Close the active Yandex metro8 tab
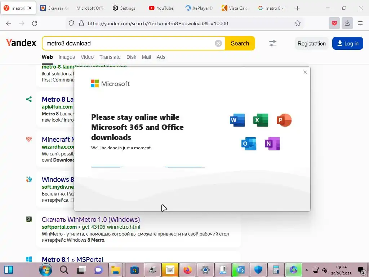369x277 pixels. click(30, 8)
